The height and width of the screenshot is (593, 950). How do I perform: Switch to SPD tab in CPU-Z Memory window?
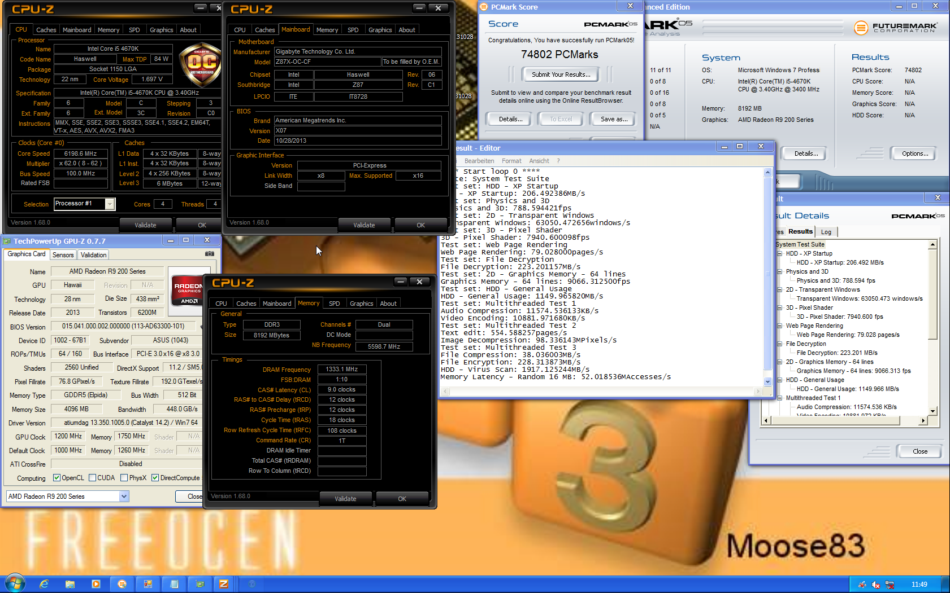click(x=335, y=304)
